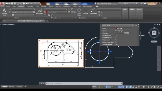Open the Parametric ribbon tab

[30, 6]
